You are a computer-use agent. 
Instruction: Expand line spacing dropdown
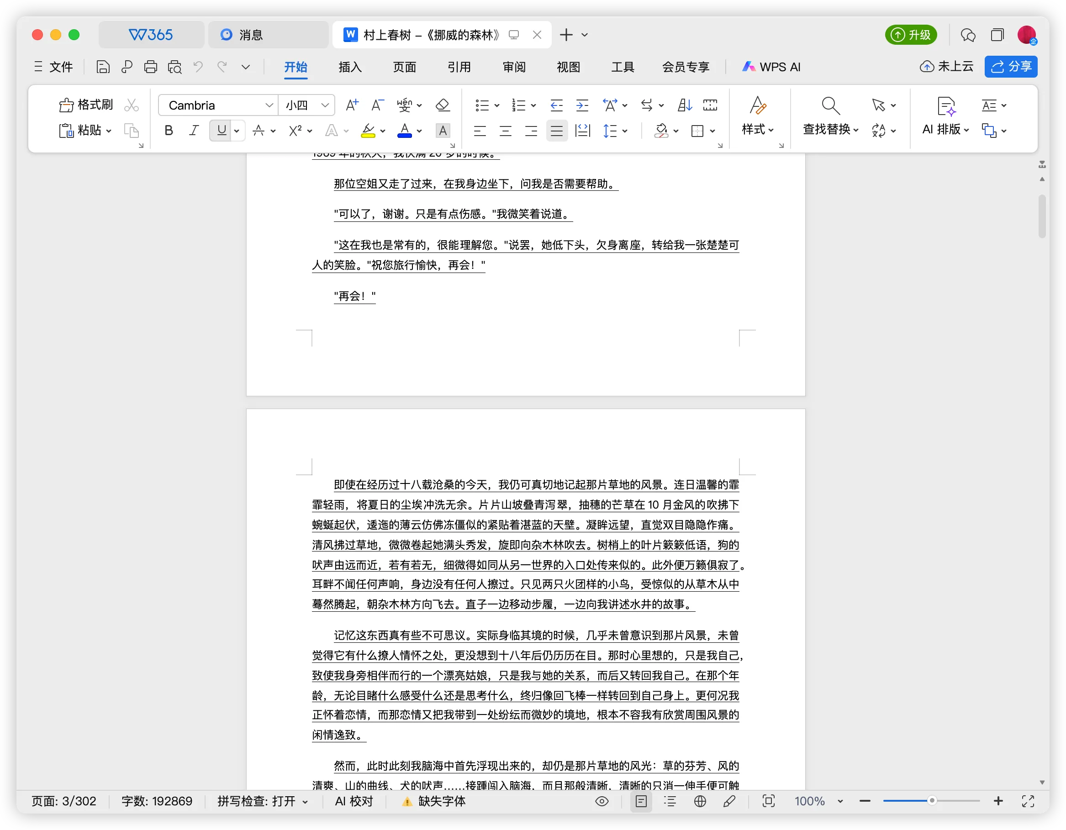click(625, 131)
